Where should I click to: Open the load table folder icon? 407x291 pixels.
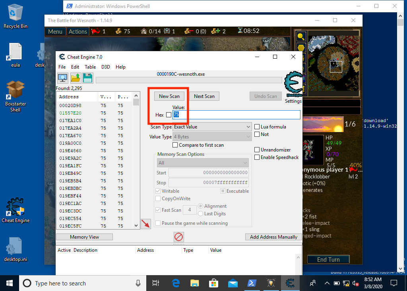coord(76,78)
